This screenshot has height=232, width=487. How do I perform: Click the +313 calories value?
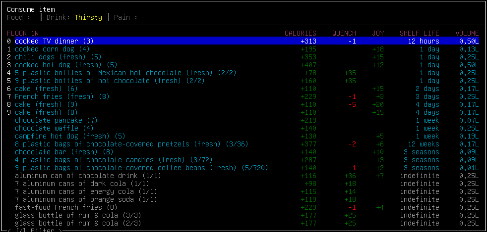point(308,41)
